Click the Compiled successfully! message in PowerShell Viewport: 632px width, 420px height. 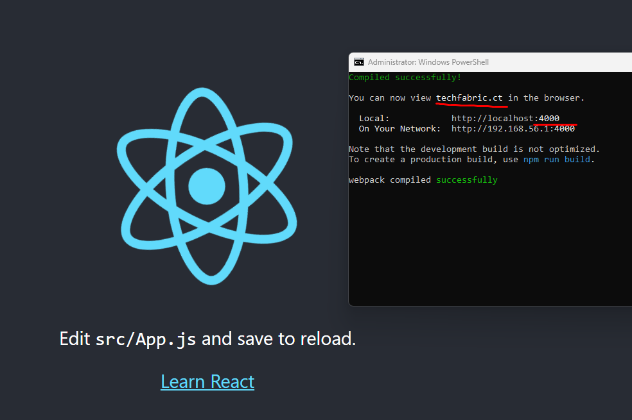click(x=405, y=77)
